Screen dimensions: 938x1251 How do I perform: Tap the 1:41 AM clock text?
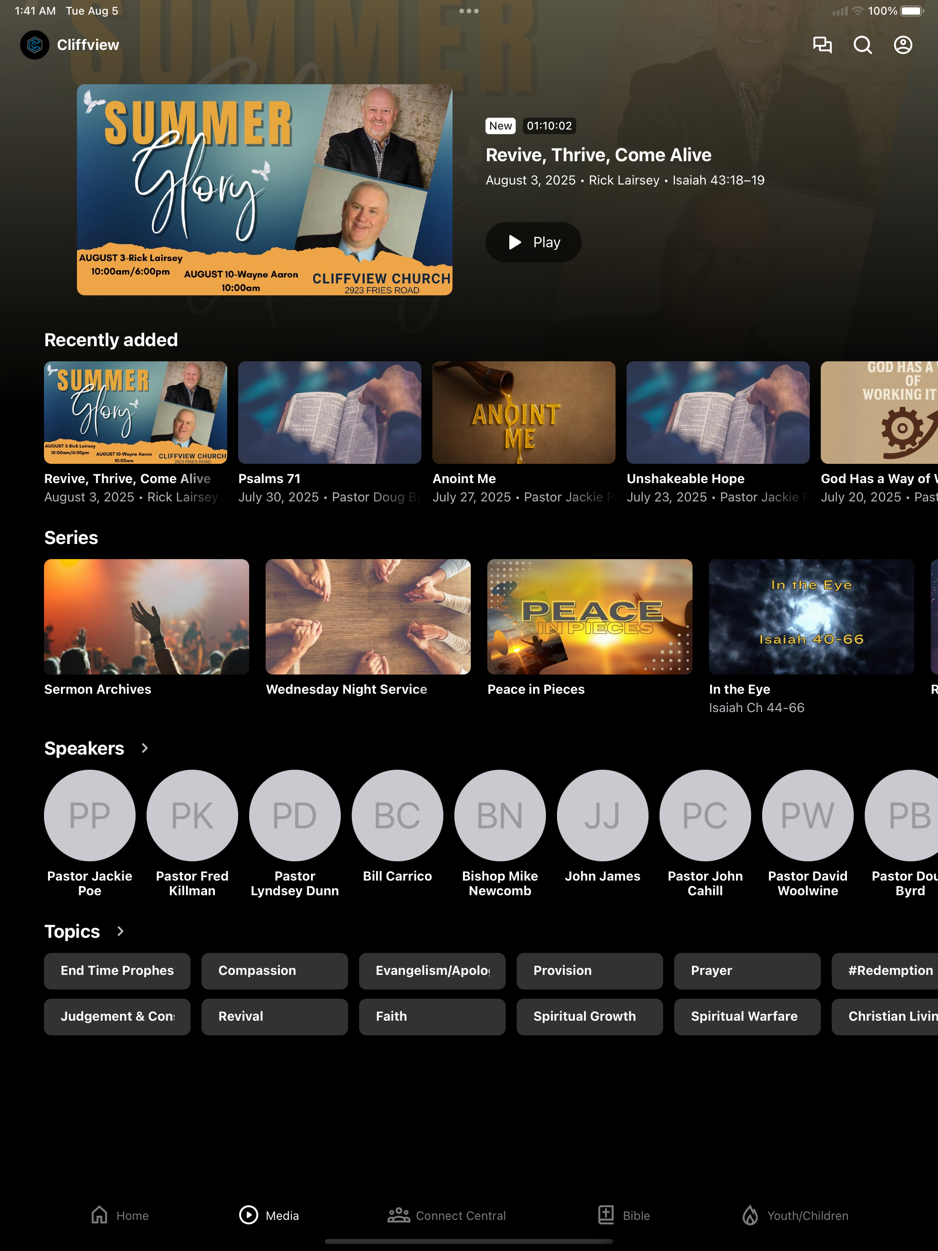pos(35,11)
